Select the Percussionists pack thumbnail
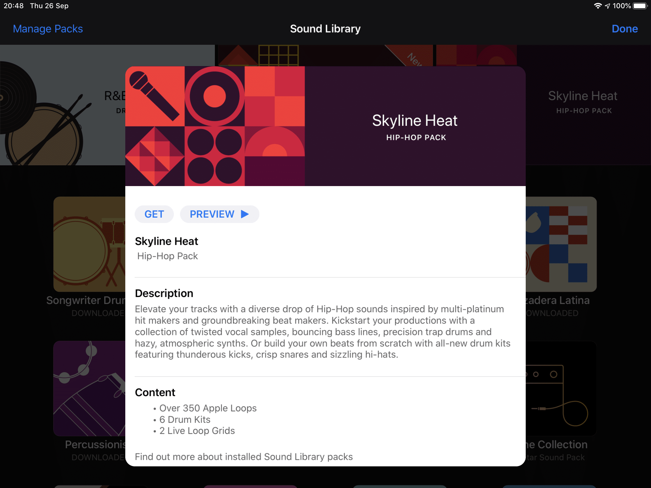The height and width of the screenshot is (488, 651). pyautogui.click(x=90, y=388)
